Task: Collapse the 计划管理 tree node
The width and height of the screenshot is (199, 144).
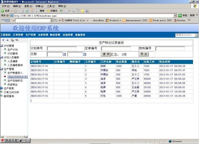Action: tap(2, 46)
